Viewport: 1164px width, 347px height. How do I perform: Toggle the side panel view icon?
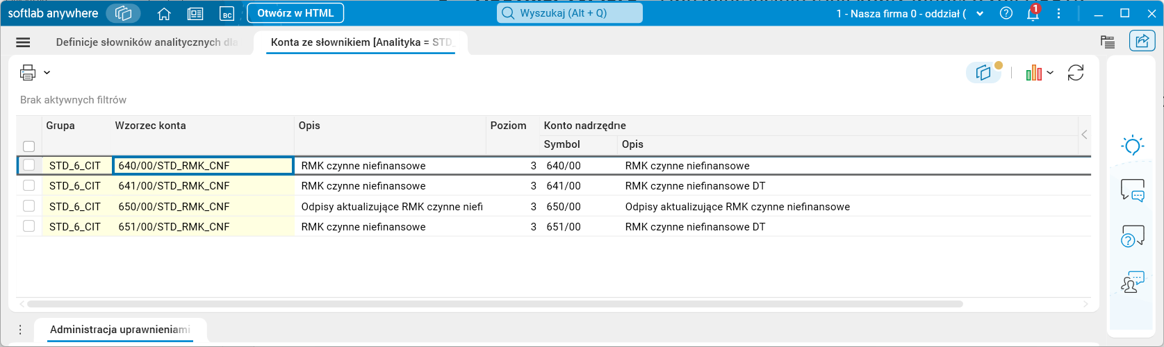[983, 73]
